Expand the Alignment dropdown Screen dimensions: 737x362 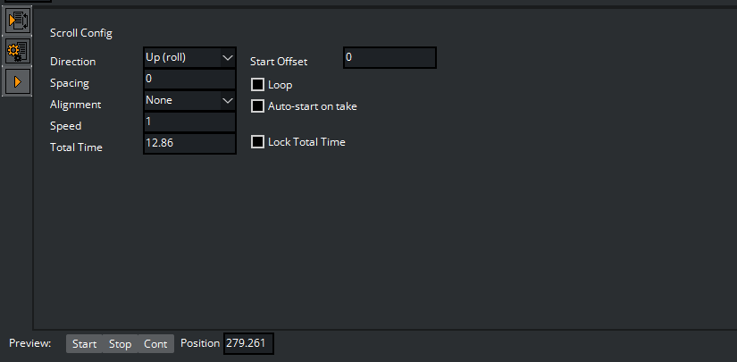click(x=189, y=100)
